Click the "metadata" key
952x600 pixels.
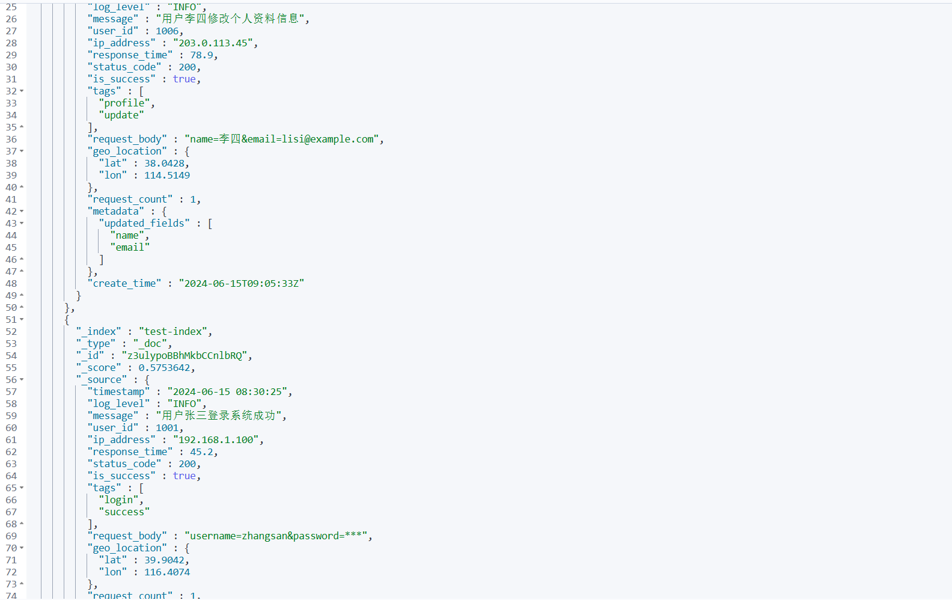point(115,211)
